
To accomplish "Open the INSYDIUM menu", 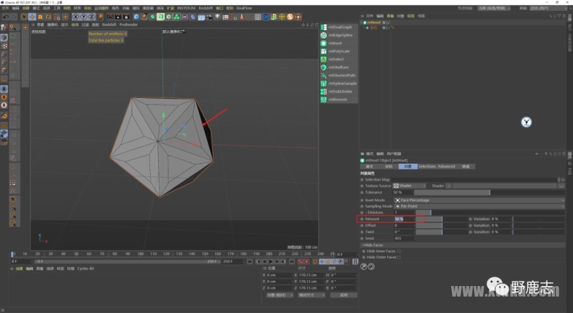I will (x=186, y=8).
